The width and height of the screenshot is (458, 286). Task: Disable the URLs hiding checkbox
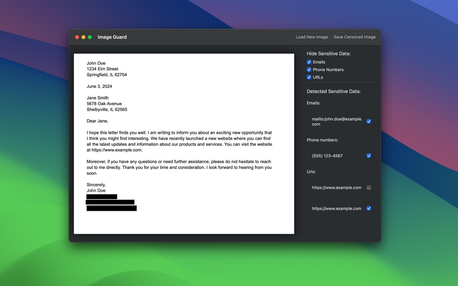click(x=309, y=77)
